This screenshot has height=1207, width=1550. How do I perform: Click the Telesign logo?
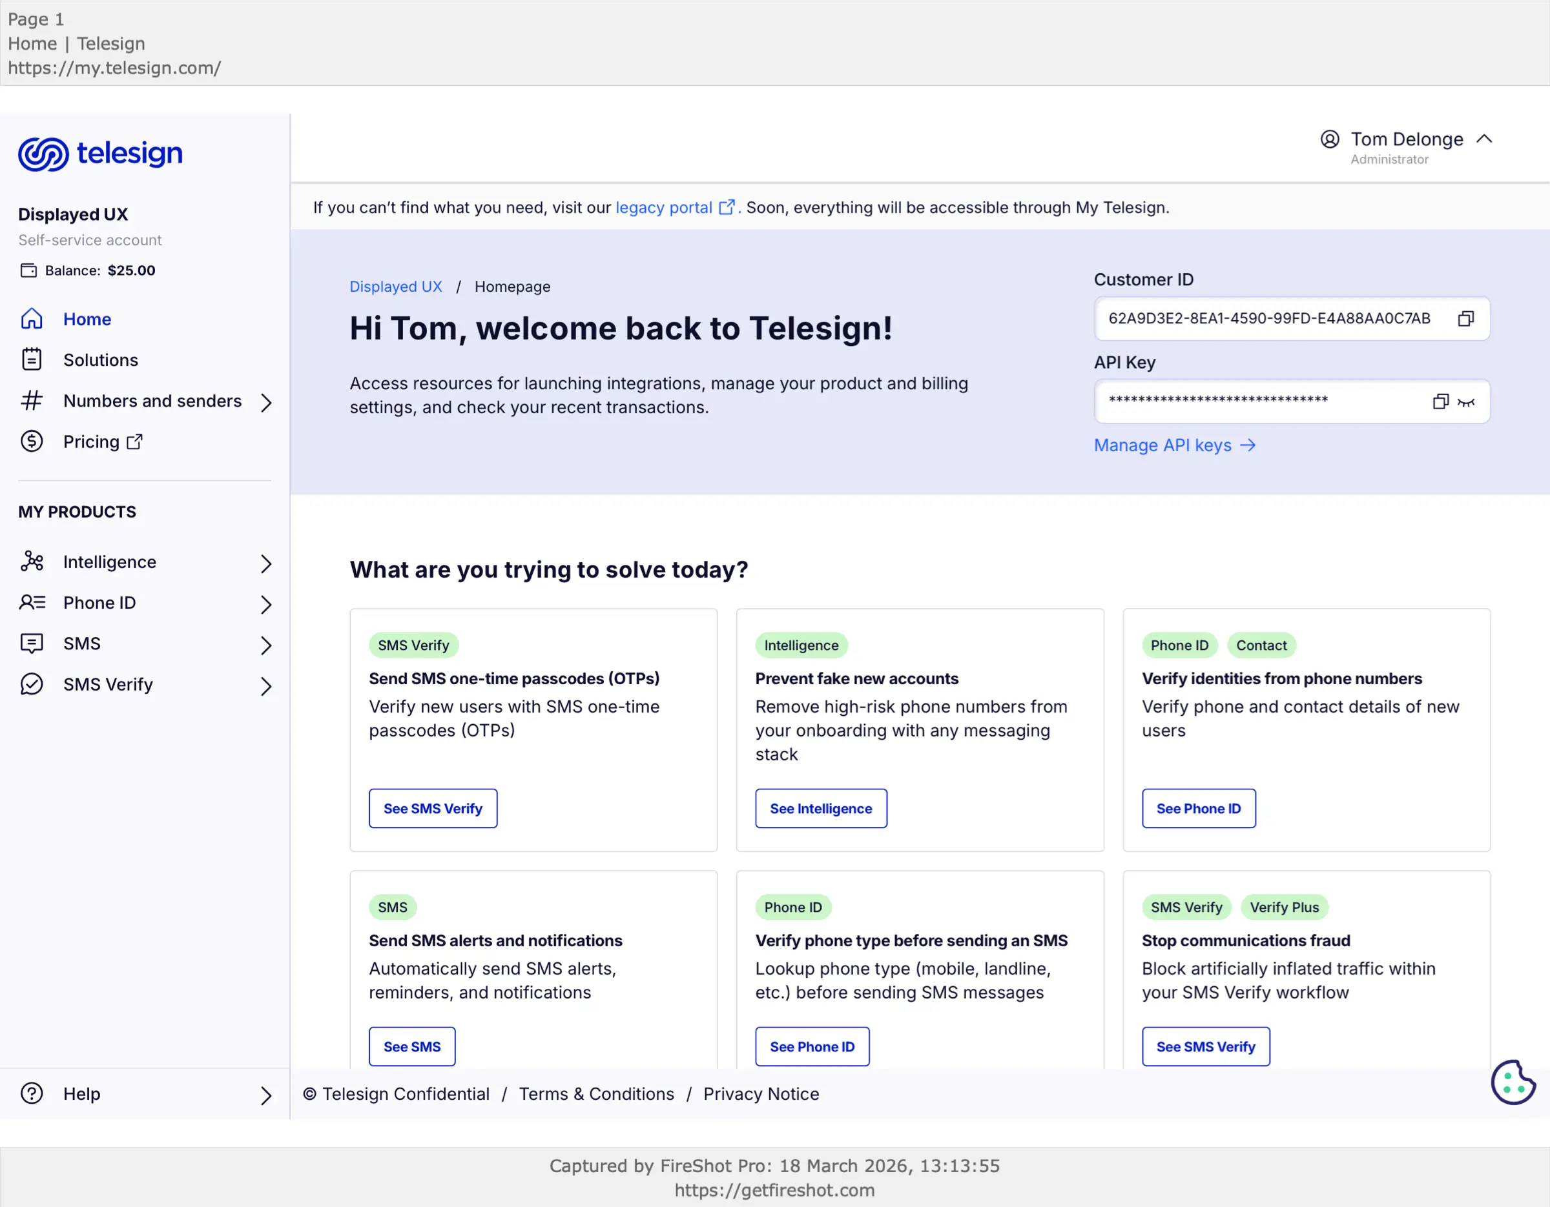tap(99, 154)
